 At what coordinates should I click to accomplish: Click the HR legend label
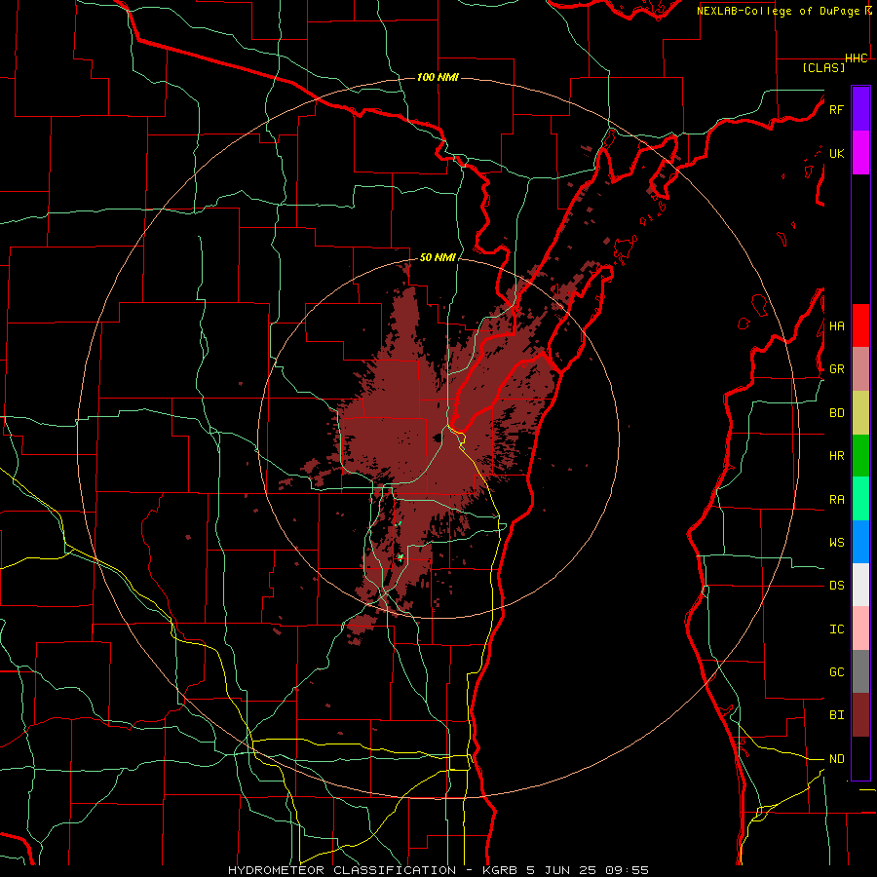point(836,456)
